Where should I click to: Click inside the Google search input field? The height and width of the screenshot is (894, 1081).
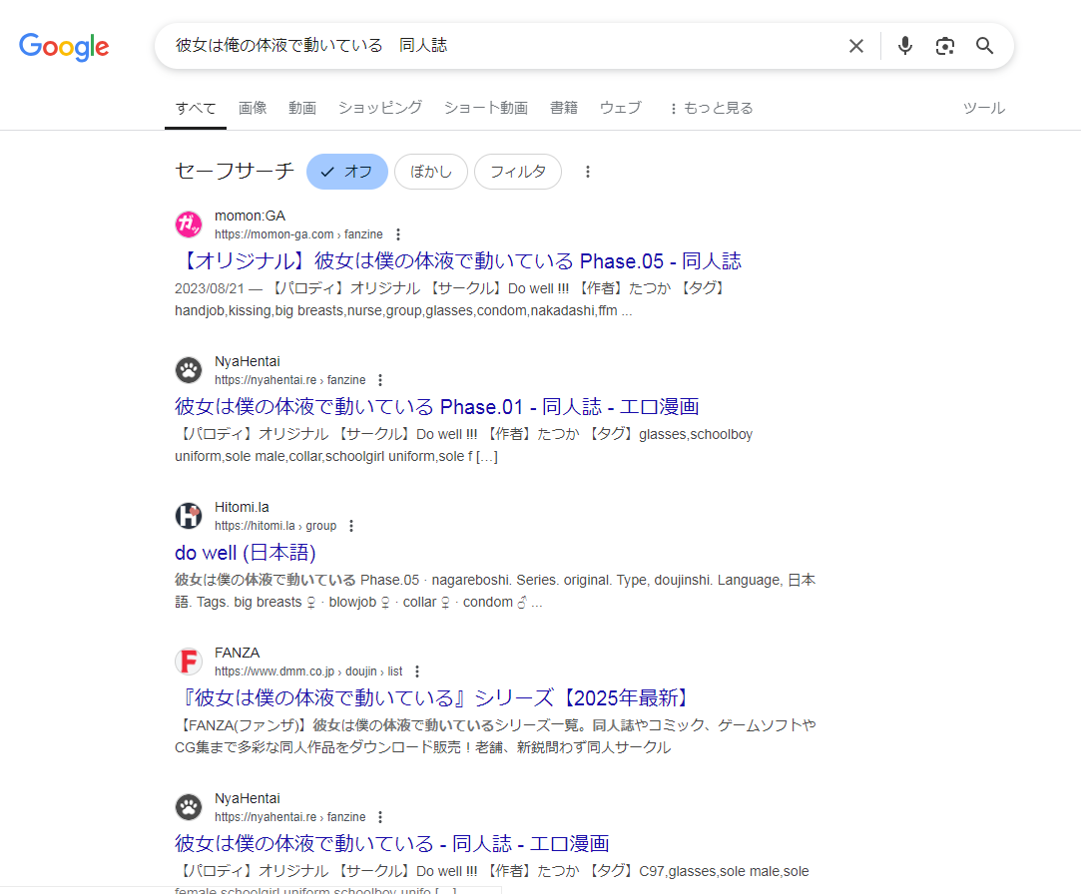pos(503,46)
